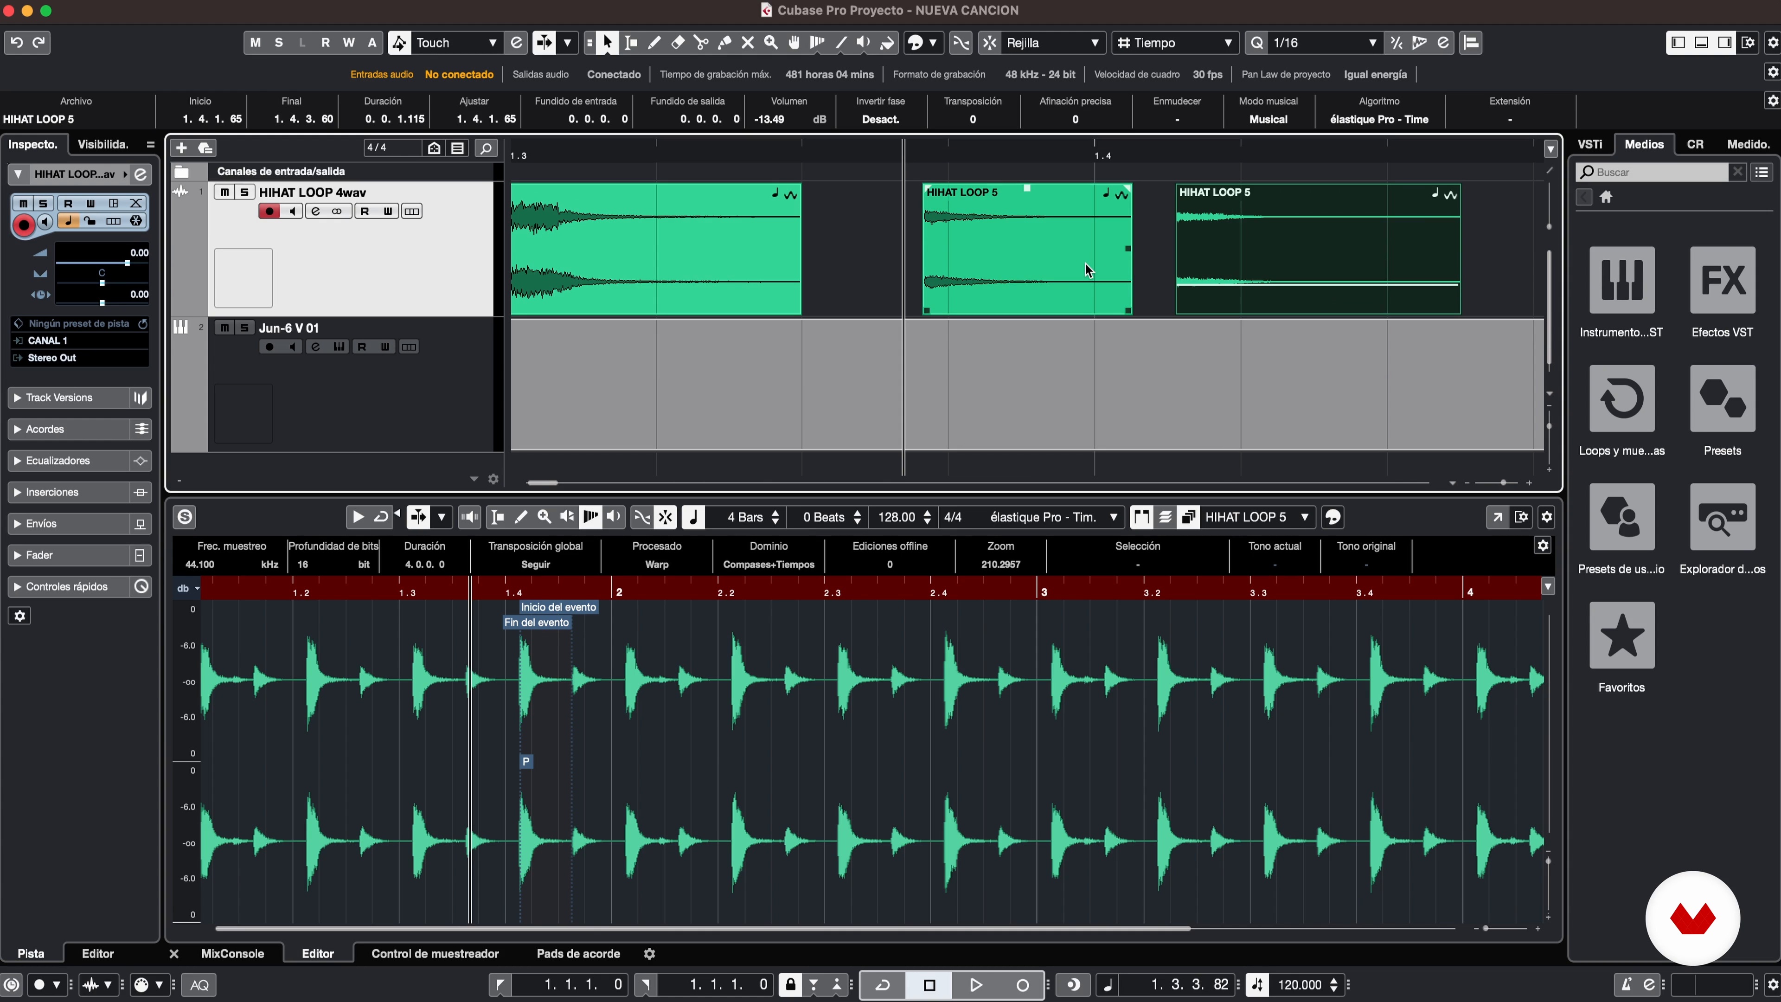
Task: Adjust the inspector pan slider
Action: click(x=102, y=283)
